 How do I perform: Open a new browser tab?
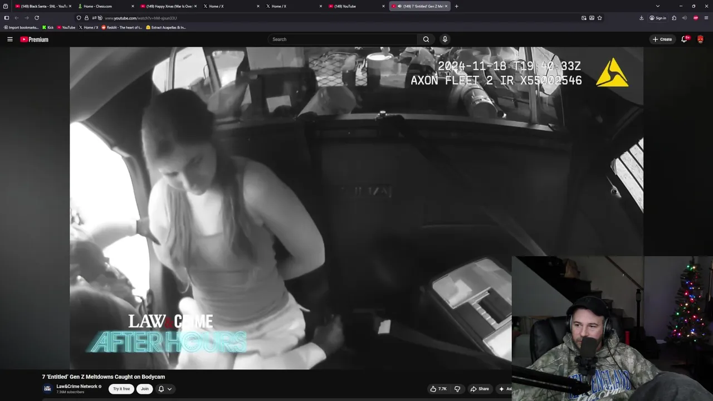pos(456,6)
